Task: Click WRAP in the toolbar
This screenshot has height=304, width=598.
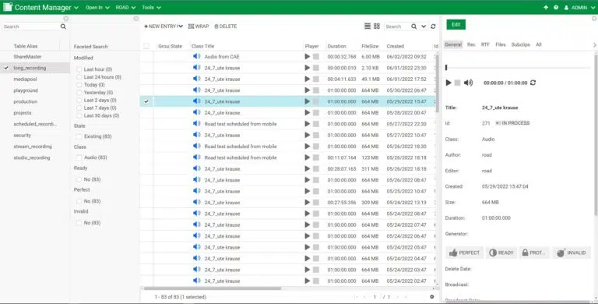Action: [x=199, y=27]
